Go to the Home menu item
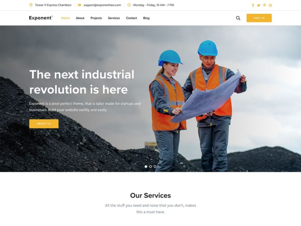 tap(65, 18)
